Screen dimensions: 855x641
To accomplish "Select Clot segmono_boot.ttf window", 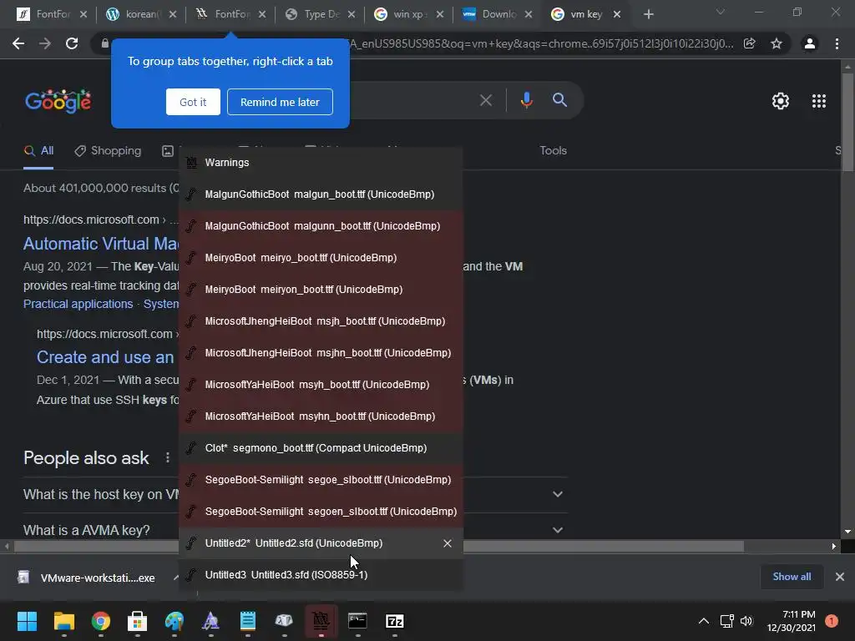I will pyautogui.click(x=321, y=448).
